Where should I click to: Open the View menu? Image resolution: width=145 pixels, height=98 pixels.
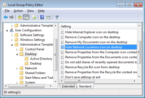pos(30,11)
